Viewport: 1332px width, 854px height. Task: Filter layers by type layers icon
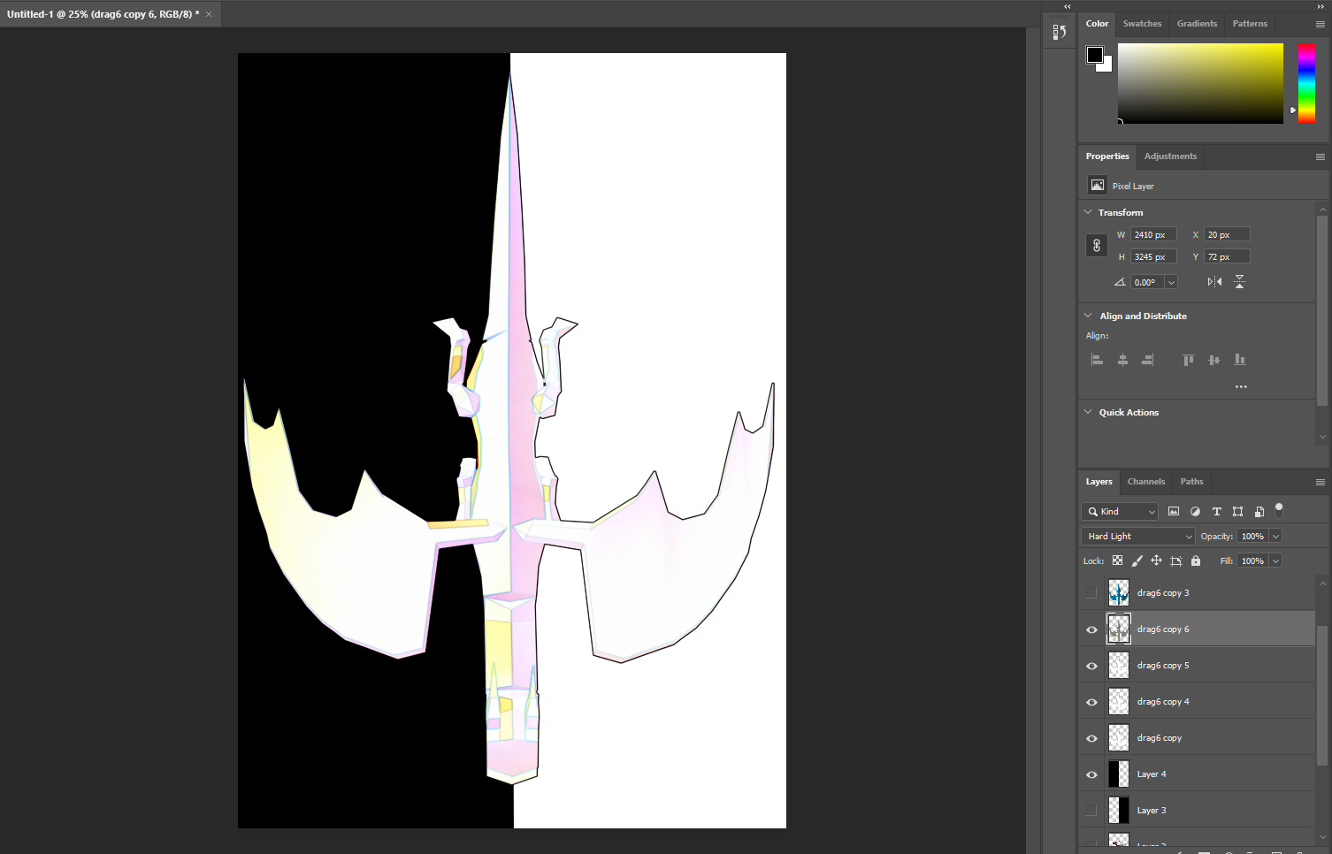click(x=1216, y=512)
